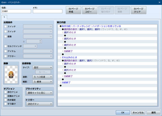Image resolution: width=162 pixels, height=116 pixels.
Task: Open the タイプ dropdown showing 固定
Action: [43, 67]
